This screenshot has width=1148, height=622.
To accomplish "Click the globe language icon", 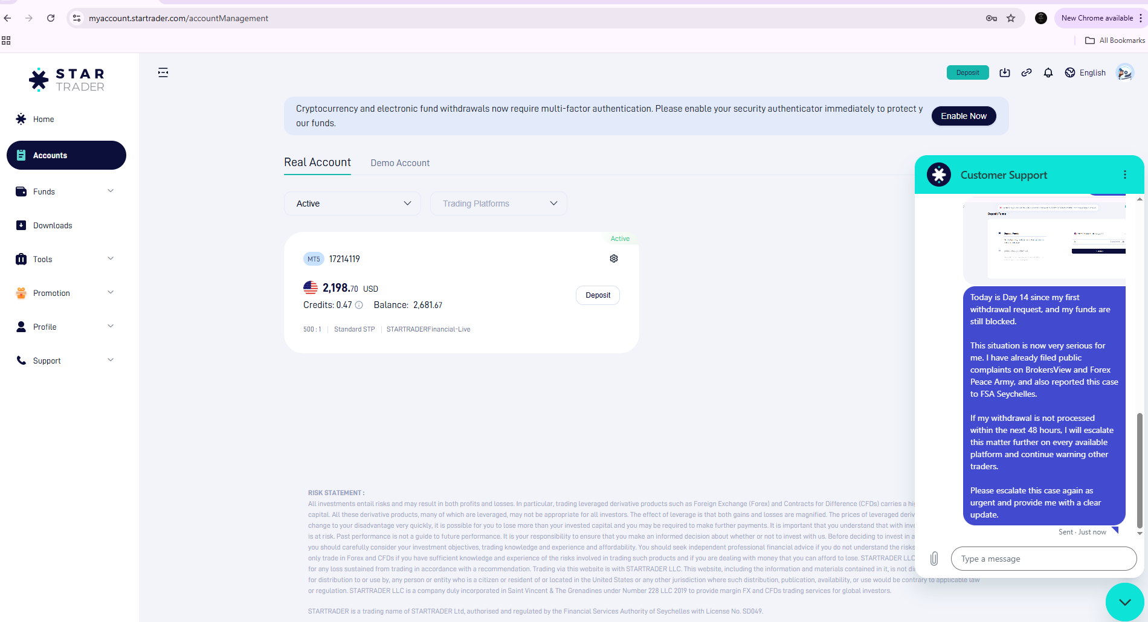I will [1070, 72].
